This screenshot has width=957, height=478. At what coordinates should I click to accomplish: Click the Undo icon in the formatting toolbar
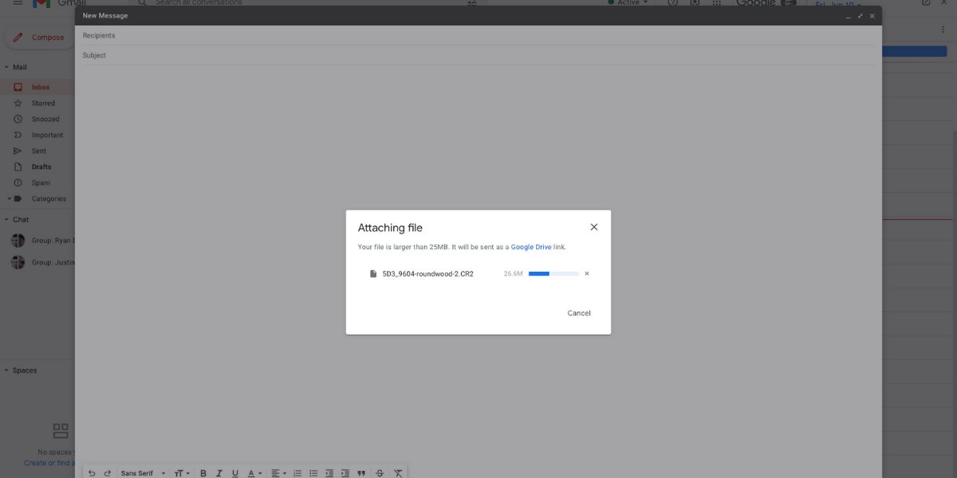click(x=92, y=473)
